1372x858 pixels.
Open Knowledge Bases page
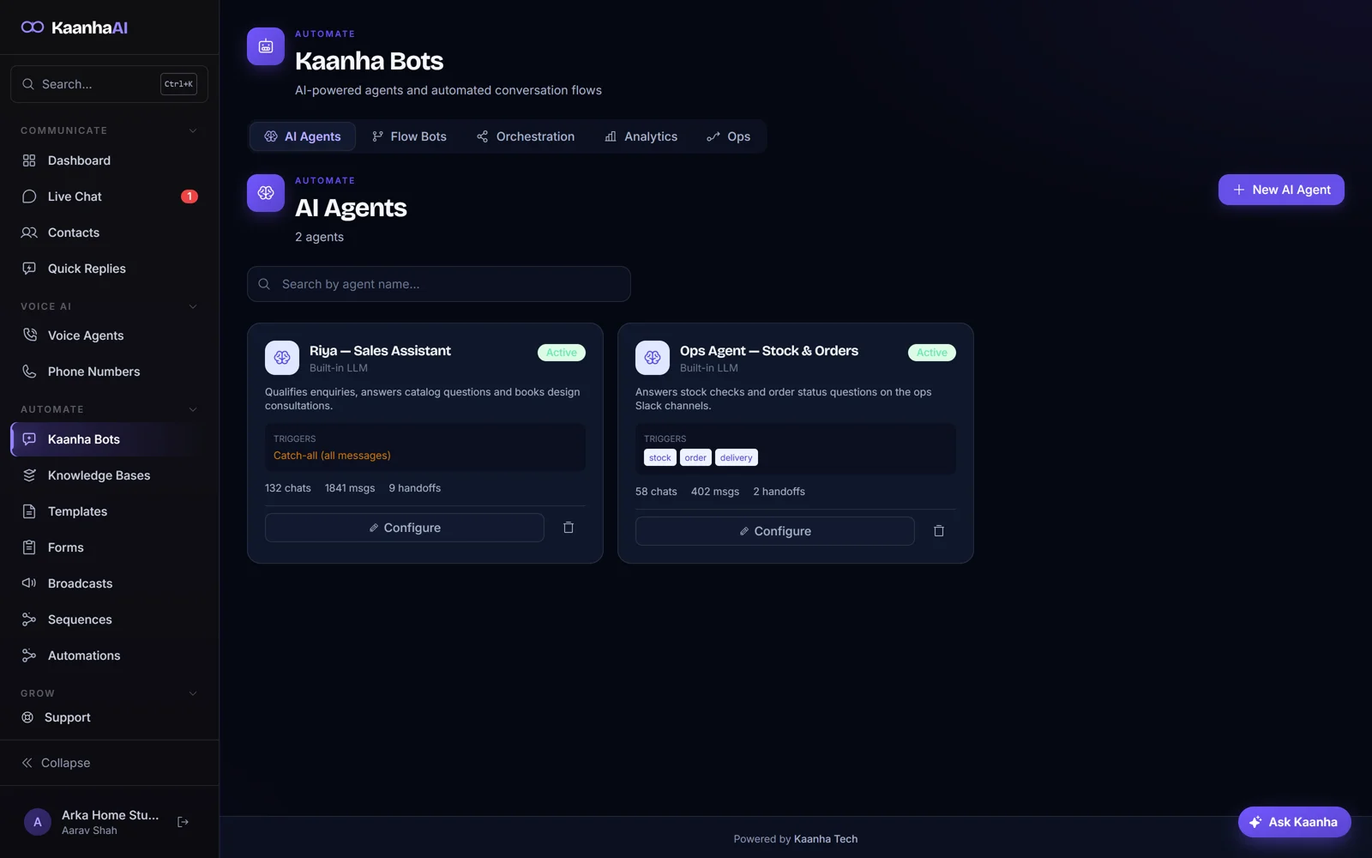(x=110, y=475)
